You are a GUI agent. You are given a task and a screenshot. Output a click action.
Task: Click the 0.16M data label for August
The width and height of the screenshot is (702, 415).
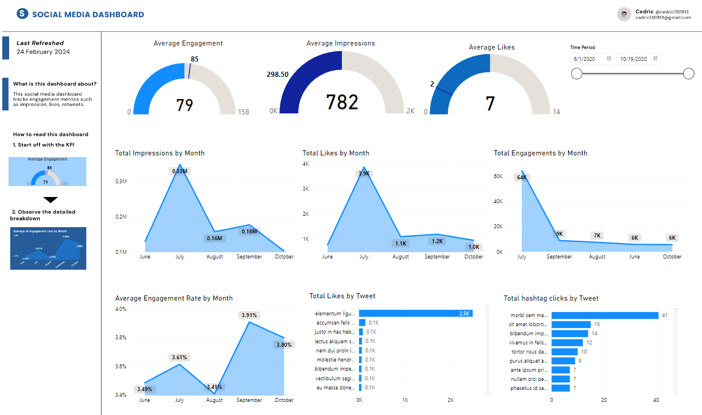click(215, 238)
